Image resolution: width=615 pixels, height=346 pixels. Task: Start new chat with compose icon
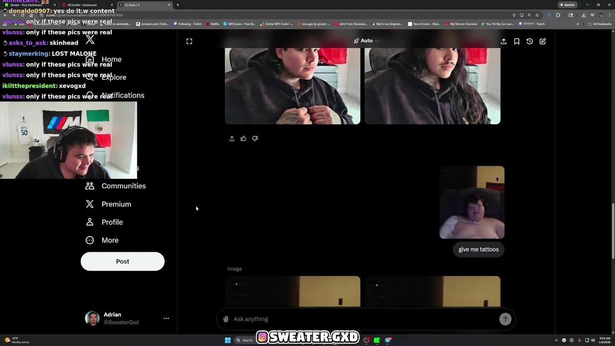(x=542, y=41)
